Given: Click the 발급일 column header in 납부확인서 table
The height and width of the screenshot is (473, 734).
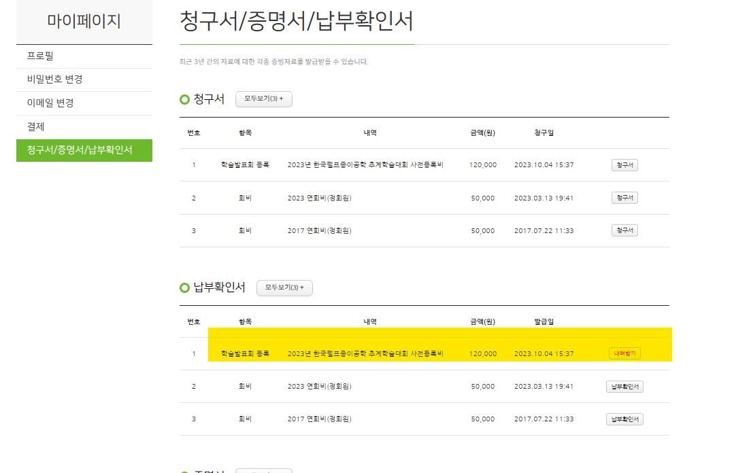Looking at the screenshot, I should coord(544,321).
